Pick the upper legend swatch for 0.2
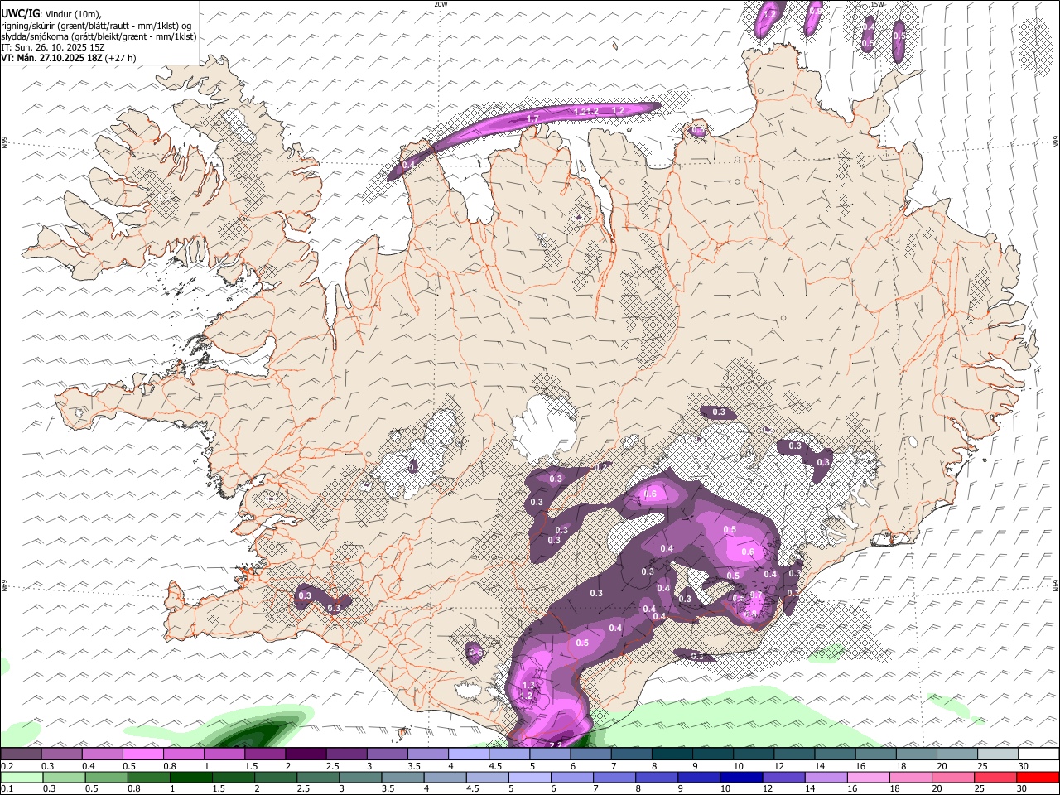The width and height of the screenshot is (1060, 795). coord(21,754)
